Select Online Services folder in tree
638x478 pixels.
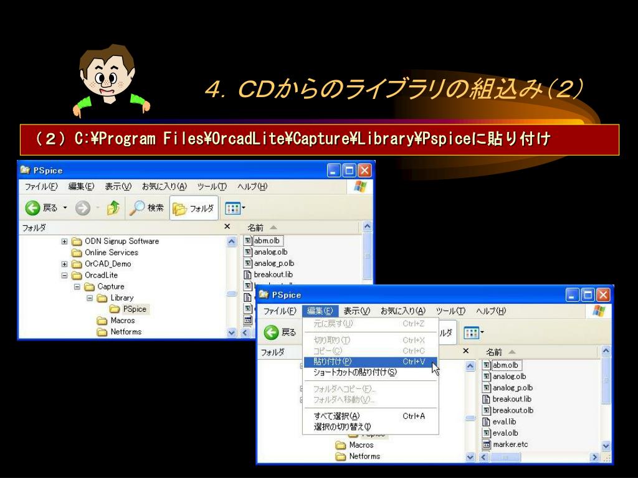pos(111,253)
